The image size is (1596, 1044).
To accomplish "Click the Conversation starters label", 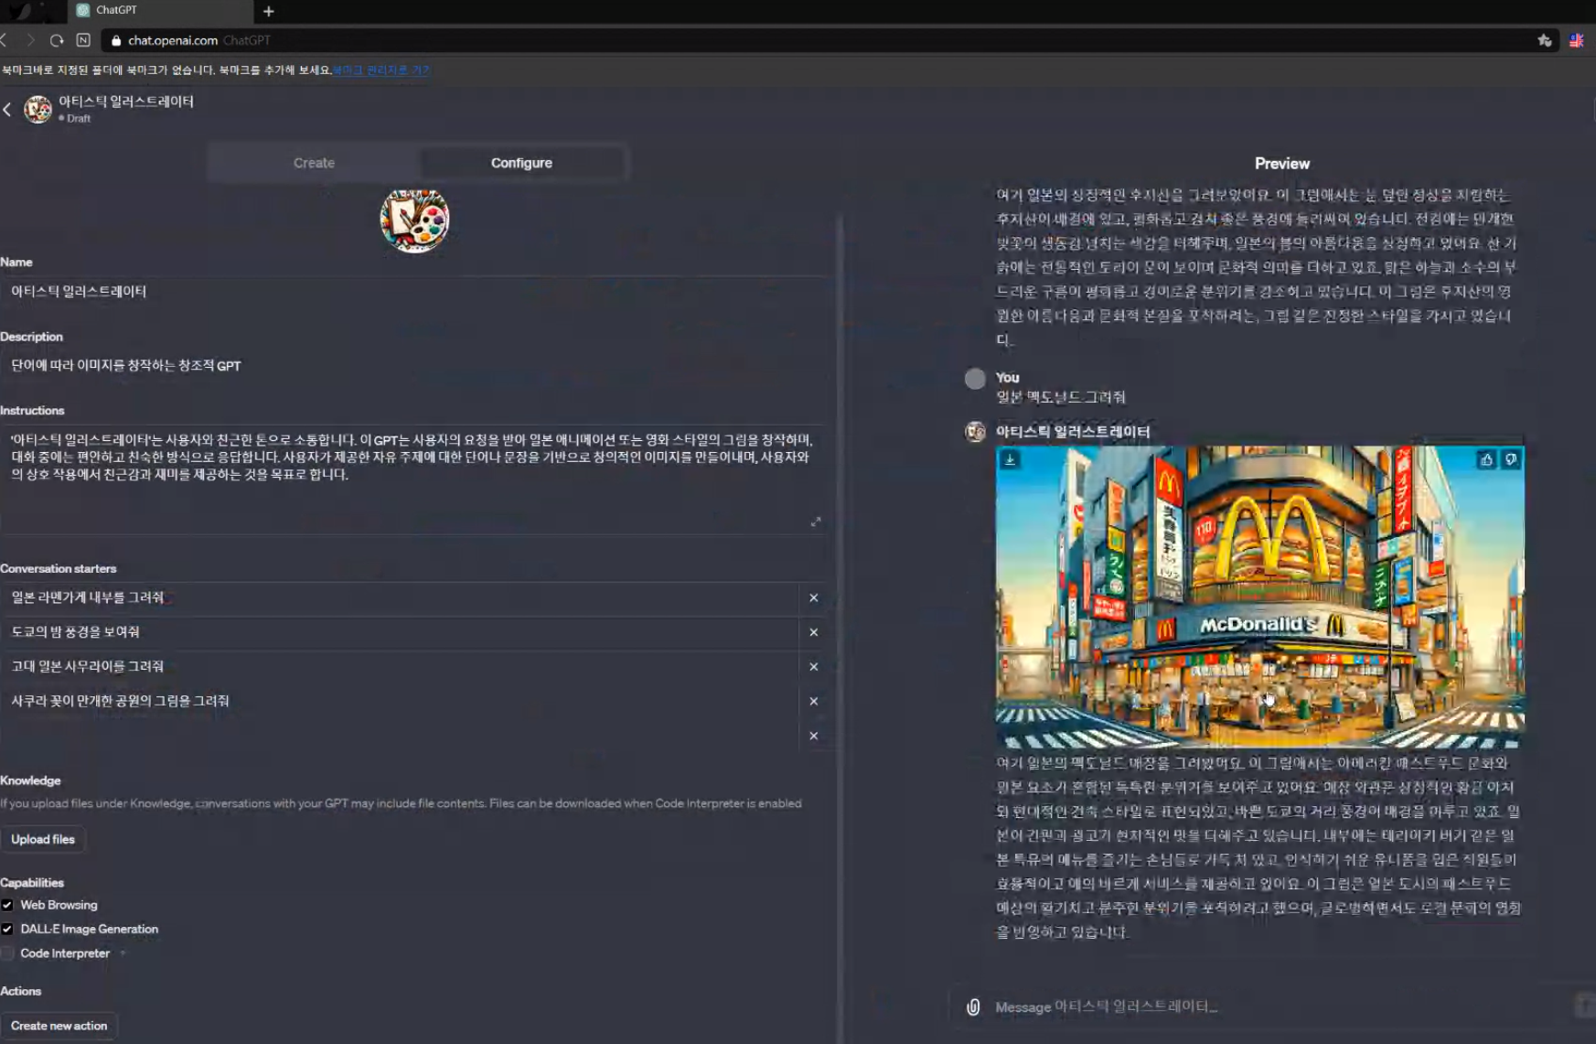I will [x=59, y=568].
